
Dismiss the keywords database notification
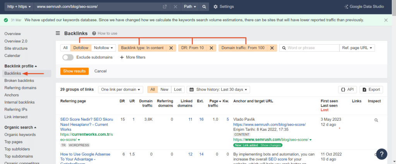pyautogui.click(x=386, y=20)
